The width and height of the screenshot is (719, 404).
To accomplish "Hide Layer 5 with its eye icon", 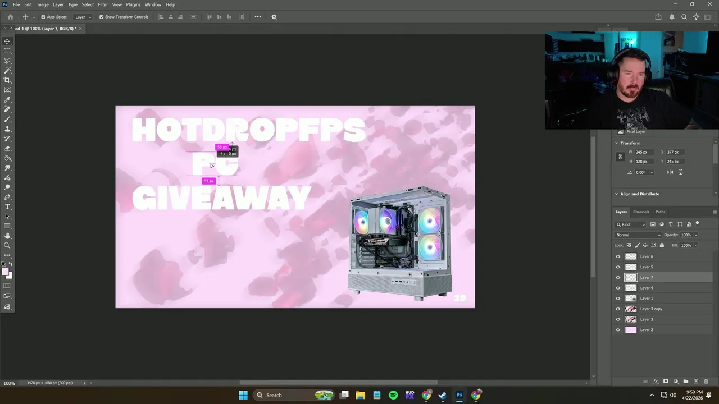I will click(x=618, y=267).
